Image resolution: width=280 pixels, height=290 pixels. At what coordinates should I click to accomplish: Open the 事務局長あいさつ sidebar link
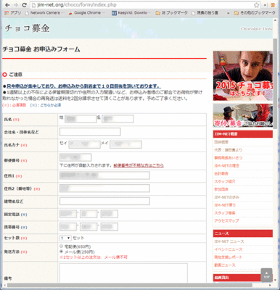tap(228, 157)
